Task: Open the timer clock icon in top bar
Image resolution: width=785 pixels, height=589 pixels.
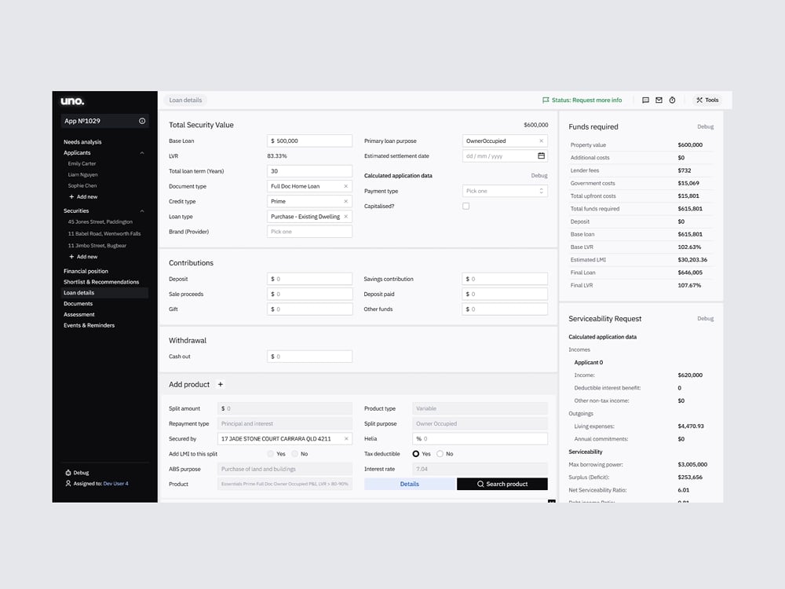Action: (673, 101)
